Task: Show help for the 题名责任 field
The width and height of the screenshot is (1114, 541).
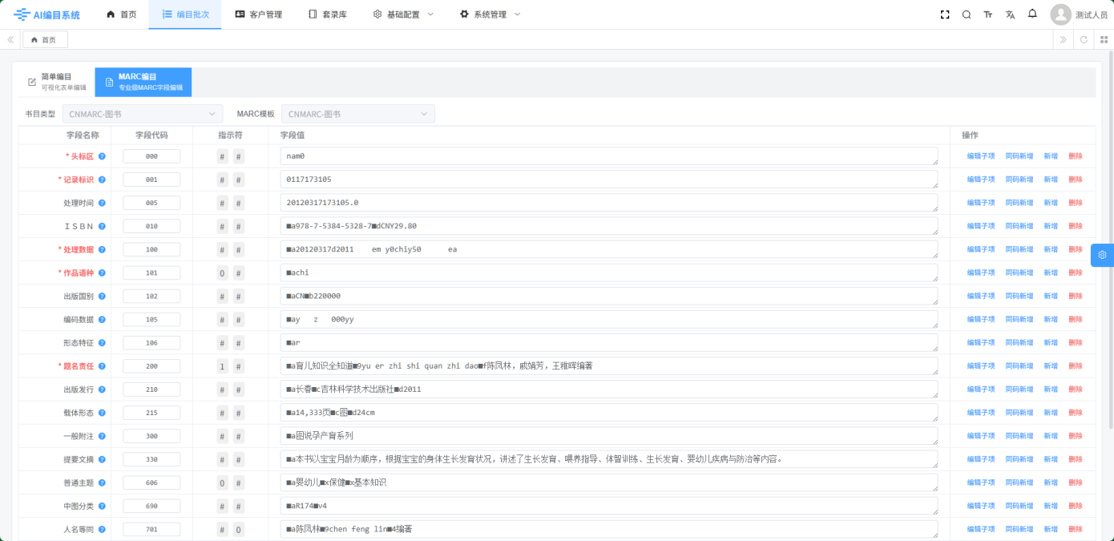Action: coord(102,366)
